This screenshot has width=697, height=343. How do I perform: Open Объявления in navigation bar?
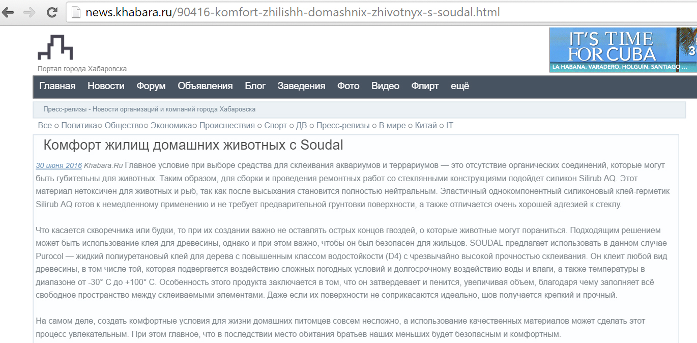coord(205,86)
